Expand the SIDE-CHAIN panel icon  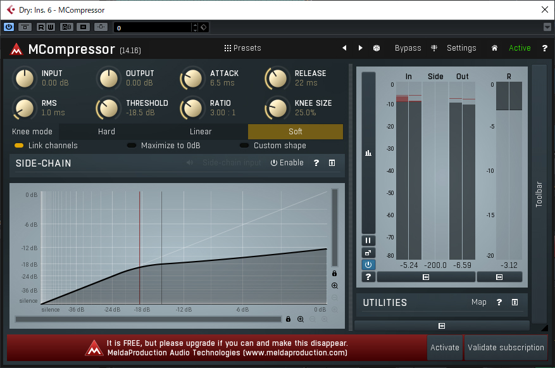332,163
